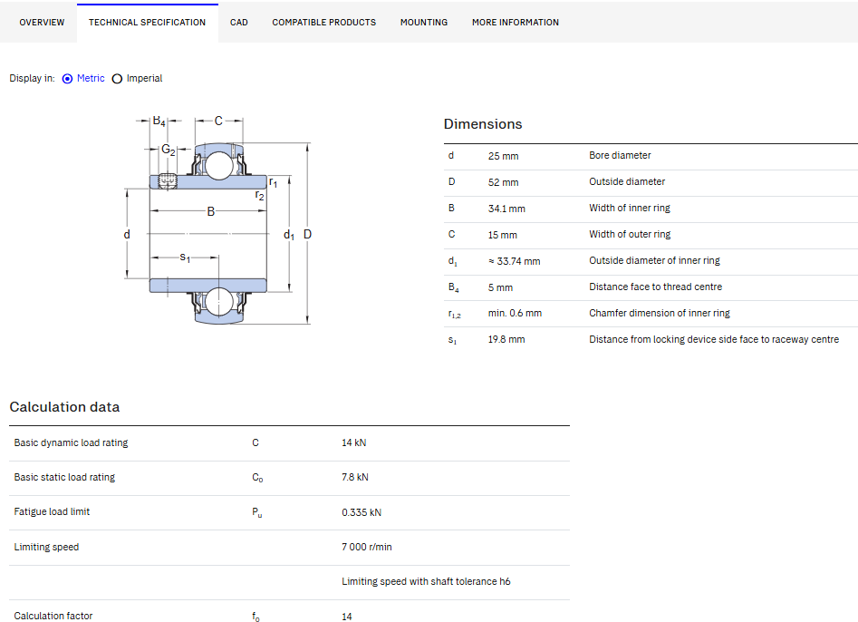This screenshot has width=858, height=622.
Task: Select the '14 kN' dynamic load value
Action: click(x=354, y=442)
